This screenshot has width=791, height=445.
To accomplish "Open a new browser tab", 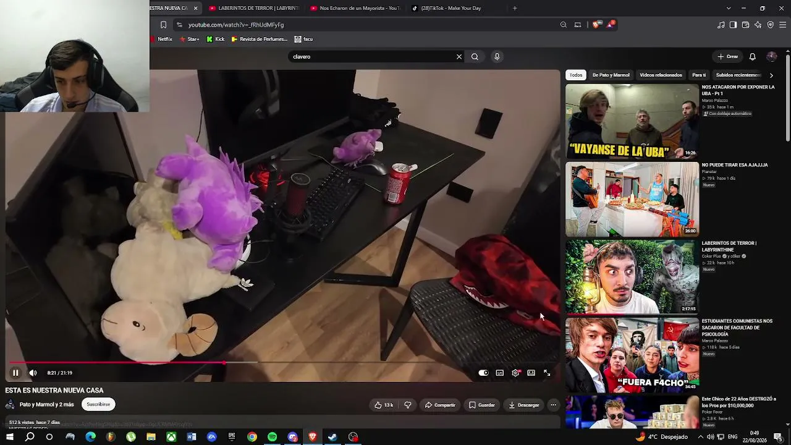I will click(x=515, y=8).
